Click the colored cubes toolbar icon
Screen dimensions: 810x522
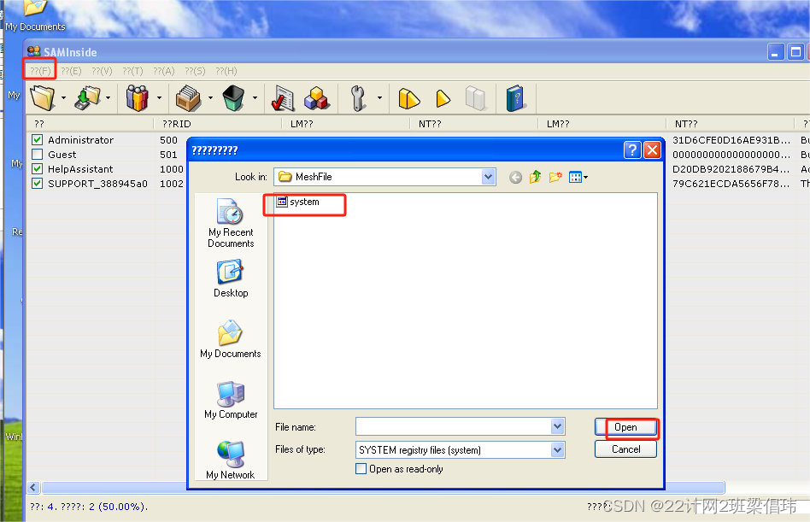tap(317, 97)
